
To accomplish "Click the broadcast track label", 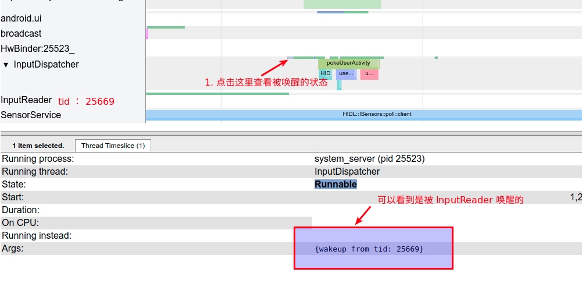I will click(x=21, y=34).
